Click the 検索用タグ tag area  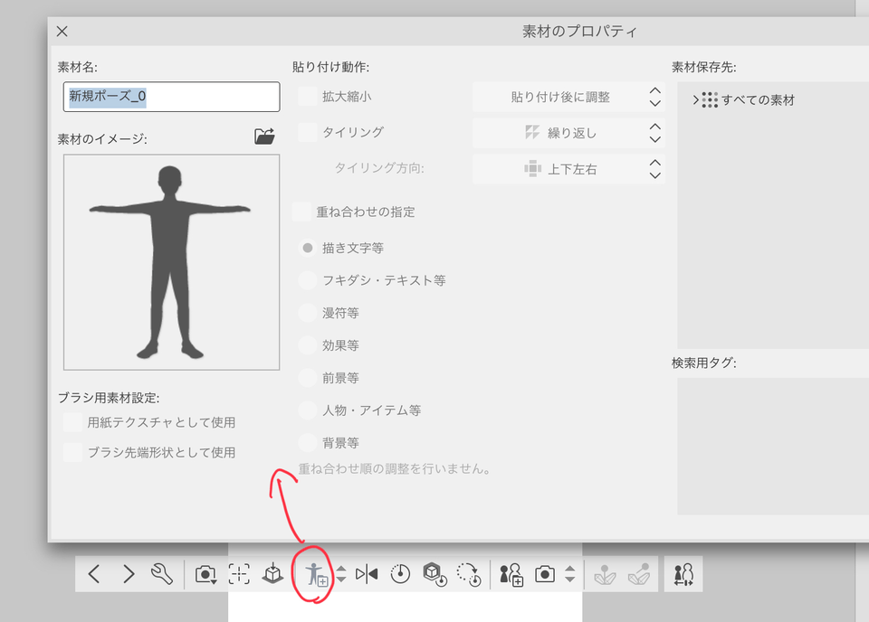click(x=773, y=446)
